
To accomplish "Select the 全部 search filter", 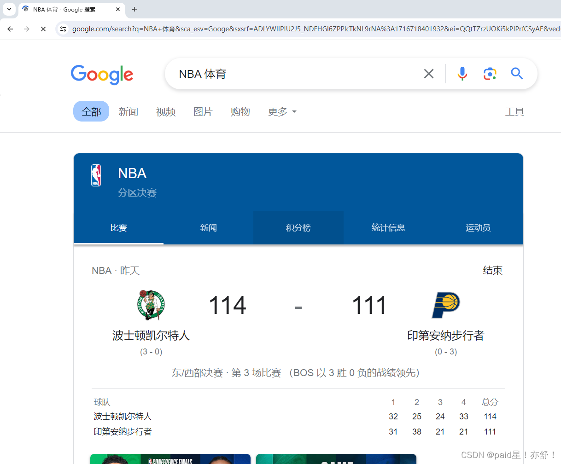I will coord(91,111).
